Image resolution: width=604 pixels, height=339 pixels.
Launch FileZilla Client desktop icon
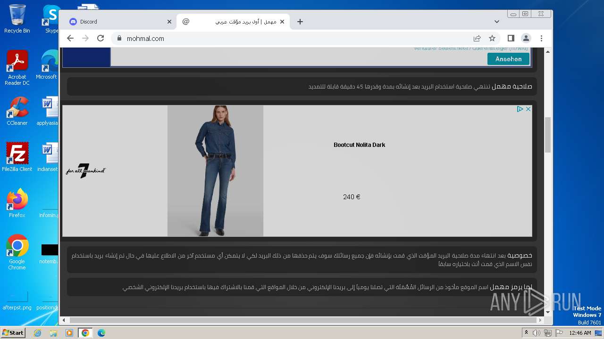17,157
